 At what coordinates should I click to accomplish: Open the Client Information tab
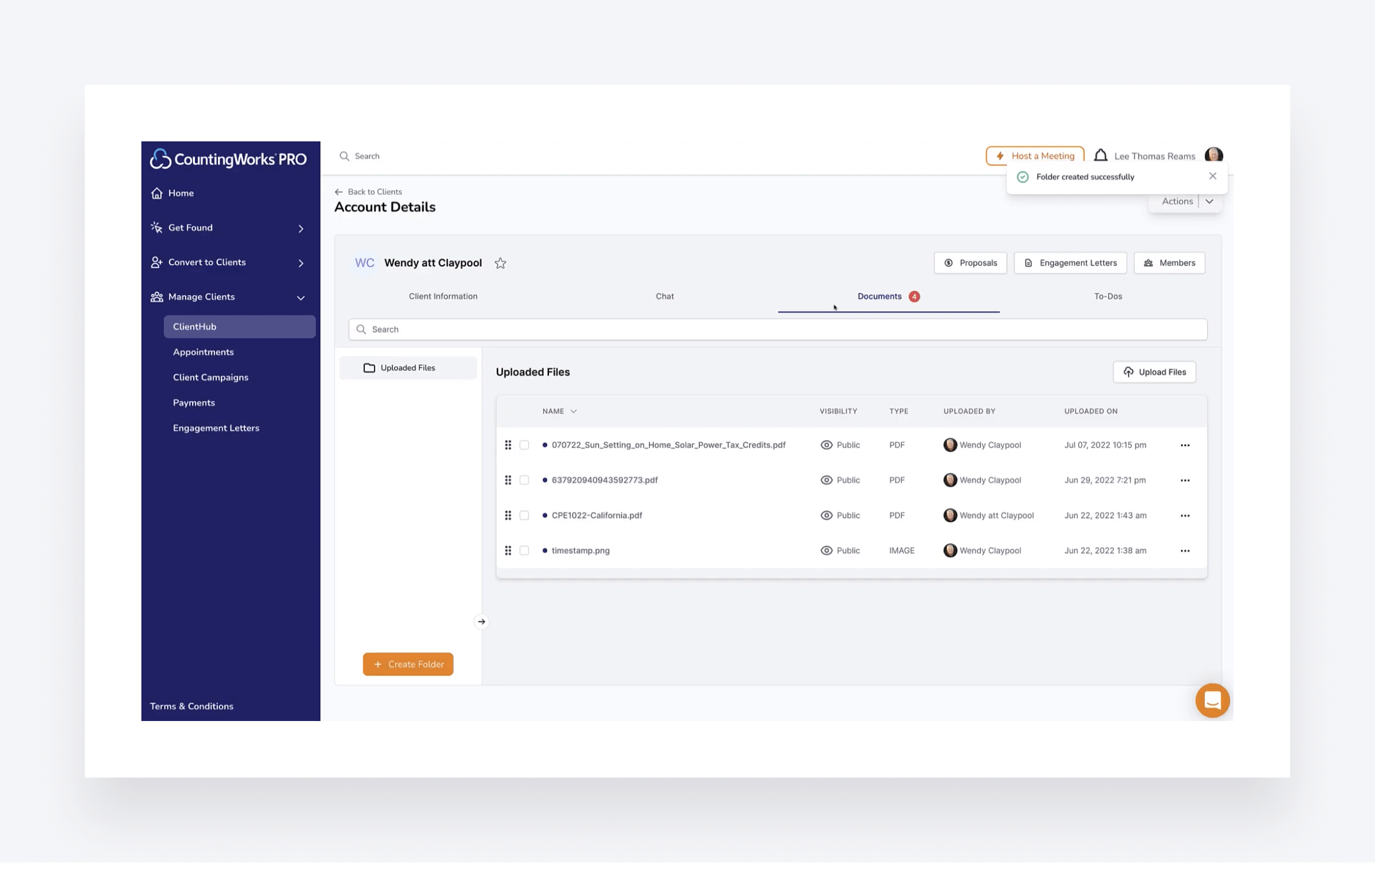443,296
